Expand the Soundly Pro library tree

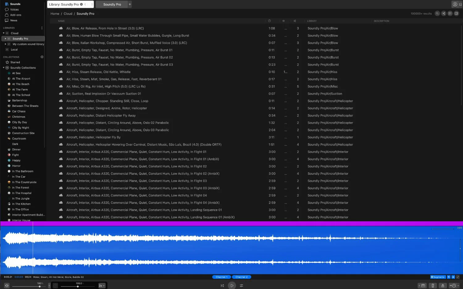(5, 39)
